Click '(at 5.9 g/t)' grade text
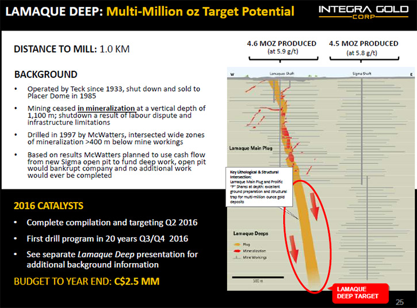The image size is (417, 308). [x=283, y=51]
